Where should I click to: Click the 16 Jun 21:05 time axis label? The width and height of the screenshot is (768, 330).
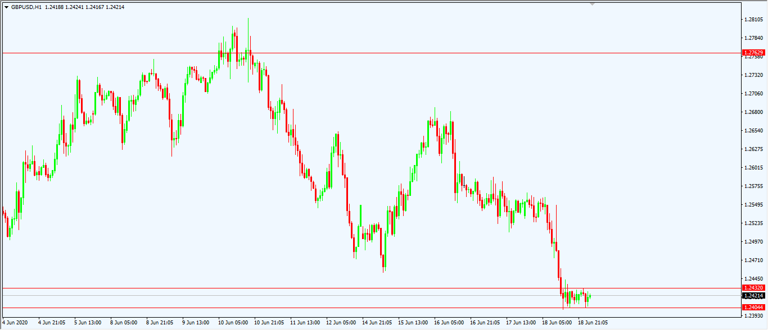click(x=485, y=323)
